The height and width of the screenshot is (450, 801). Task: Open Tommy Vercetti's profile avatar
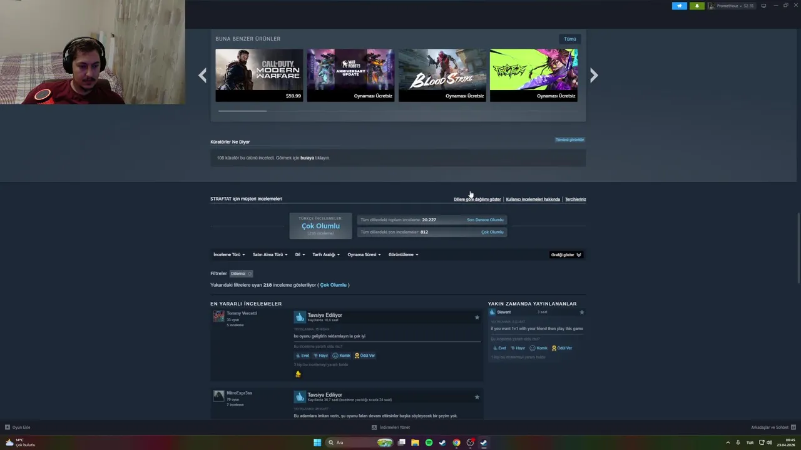(x=218, y=316)
